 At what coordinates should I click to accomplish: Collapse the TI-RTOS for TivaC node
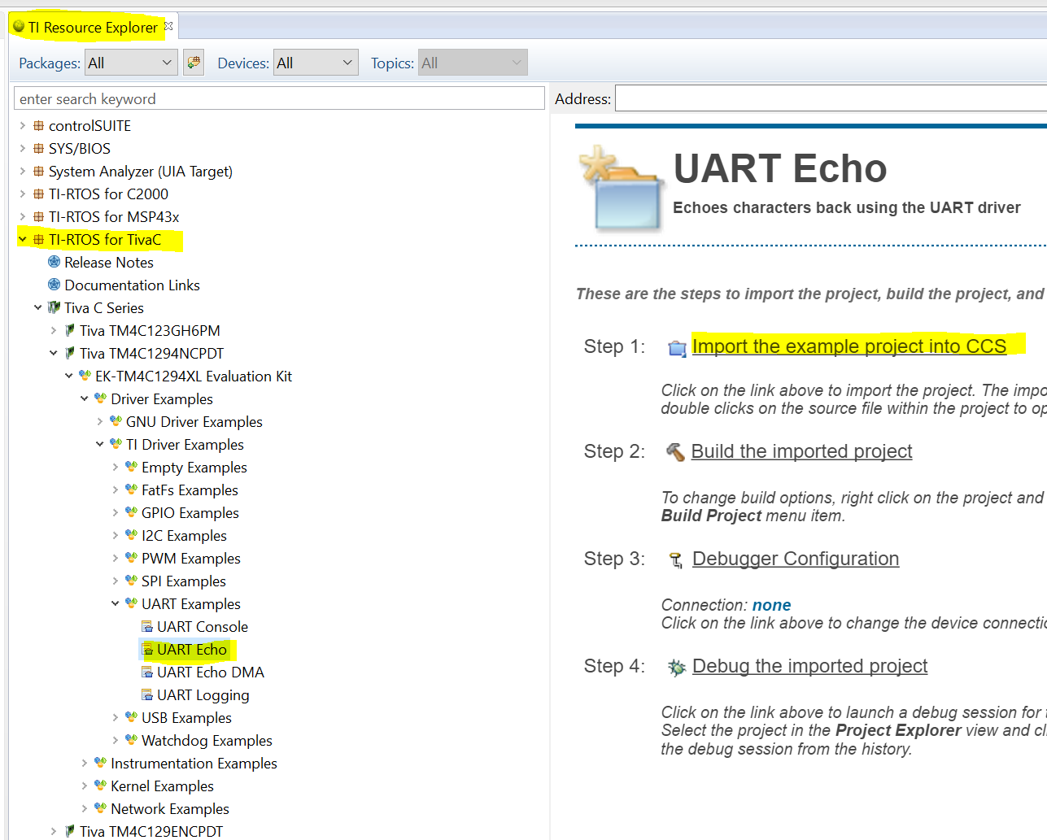pyautogui.click(x=23, y=240)
